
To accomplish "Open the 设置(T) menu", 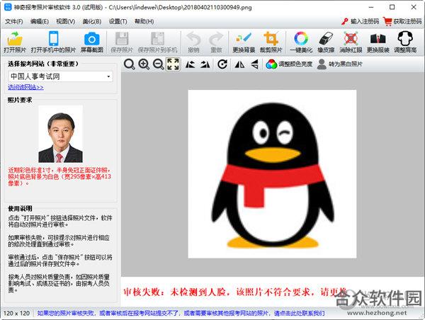I will pyautogui.click(x=118, y=22).
